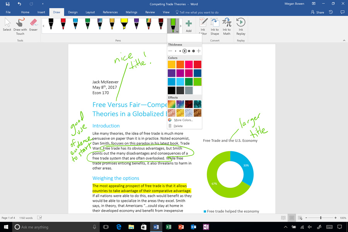348x232 pixels.
Task: Apply the galaxy ink effect
Action: tap(180, 104)
